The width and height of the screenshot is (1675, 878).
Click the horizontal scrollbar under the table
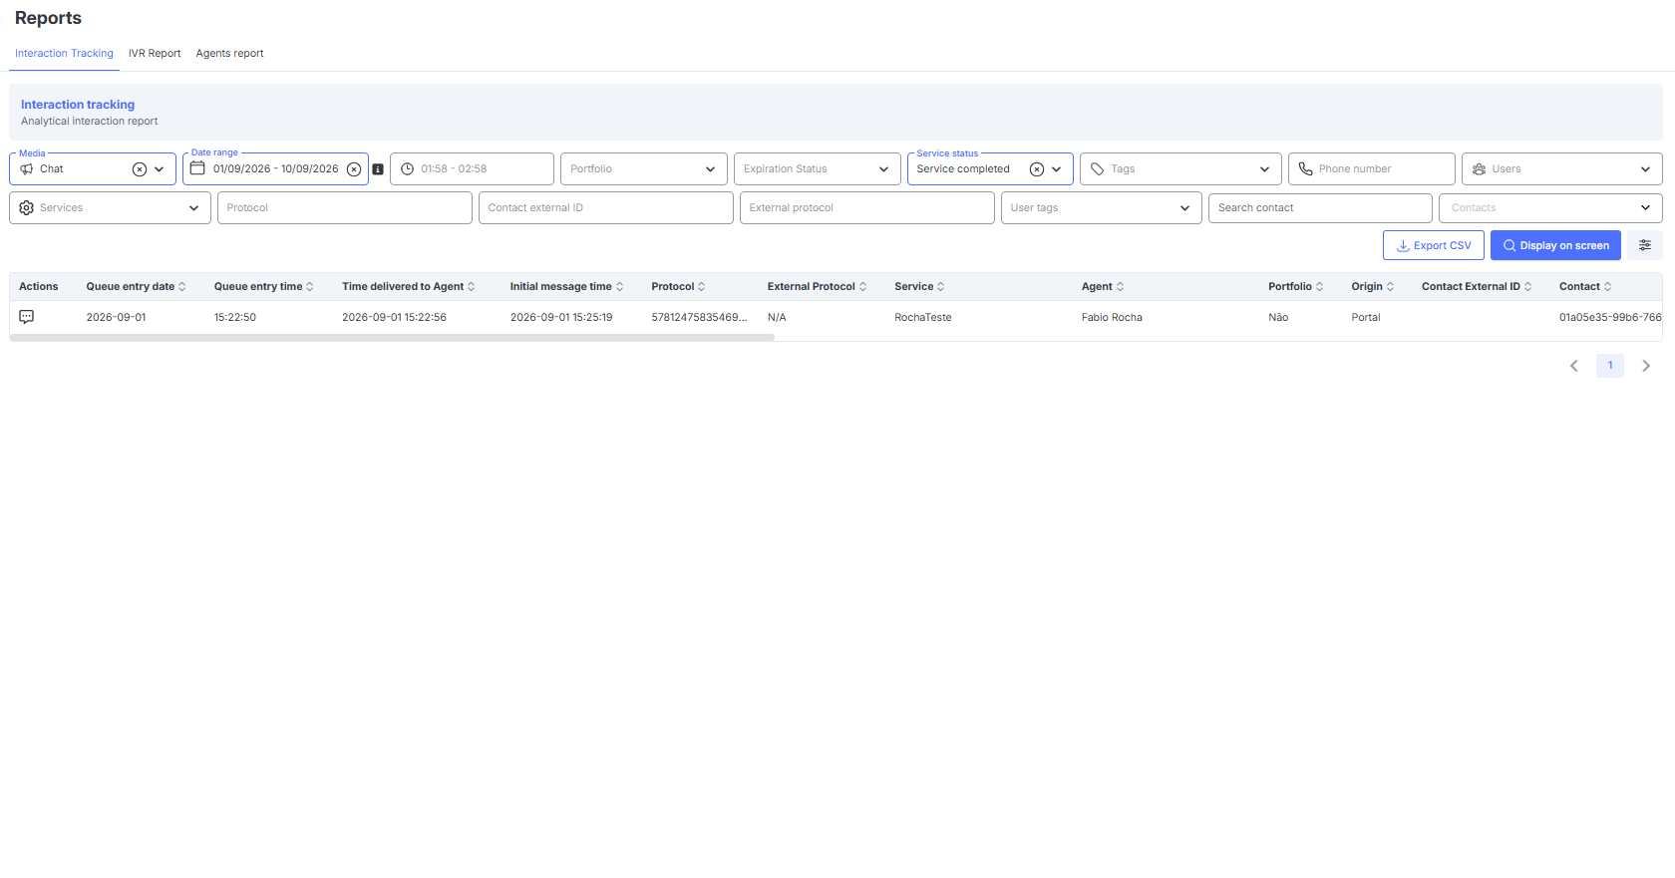pos(392,338)
